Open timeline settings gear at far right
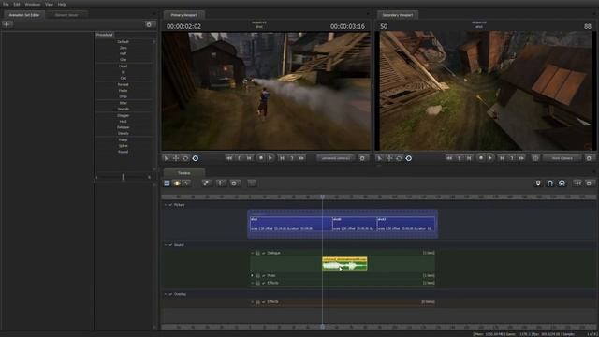 589,183
